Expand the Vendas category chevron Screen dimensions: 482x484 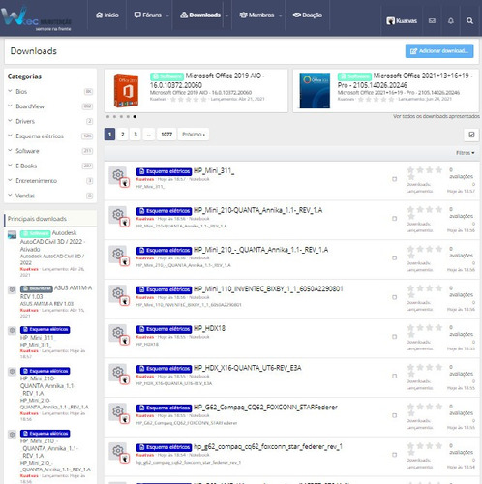point(10,195)
